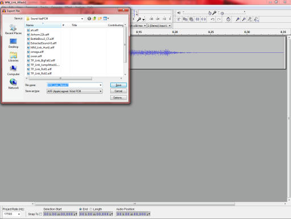Select file TP_Link_BigFall2.aiff

41,60
